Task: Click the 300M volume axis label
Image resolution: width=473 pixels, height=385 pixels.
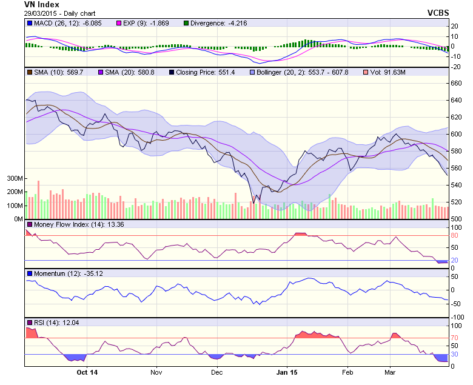Action: 15,179
